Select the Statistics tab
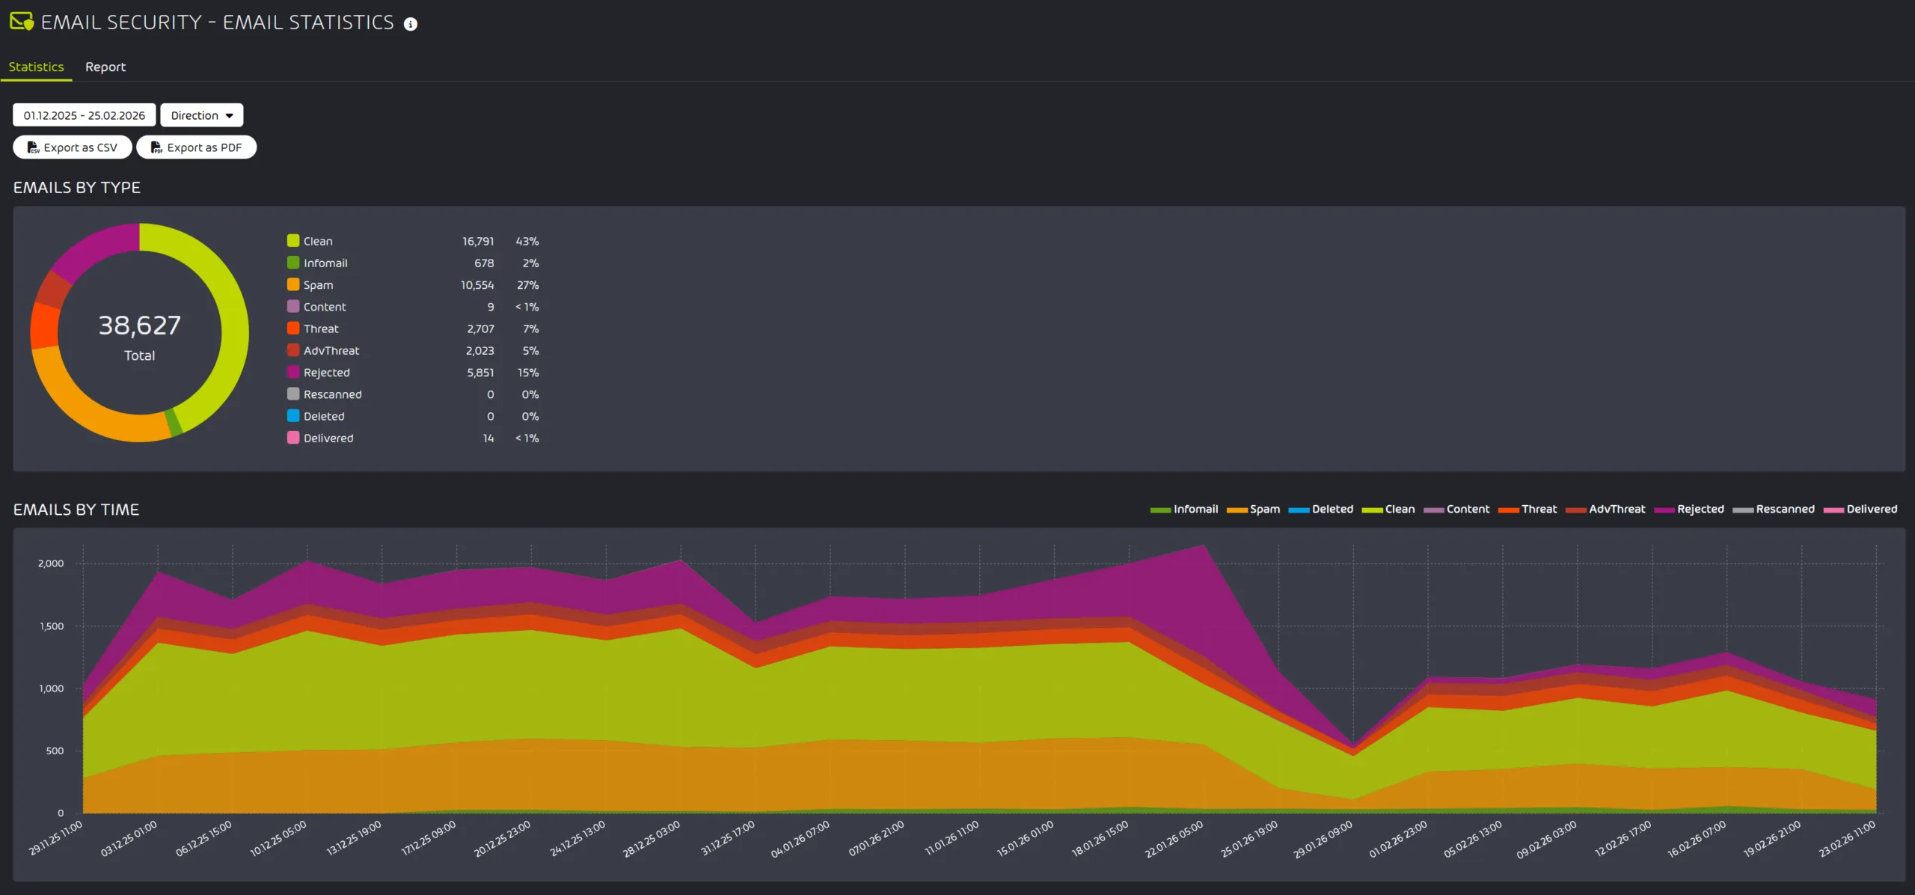Image resolution: width=1915 pixels, height=895 pixels. (x=36, y=67)
